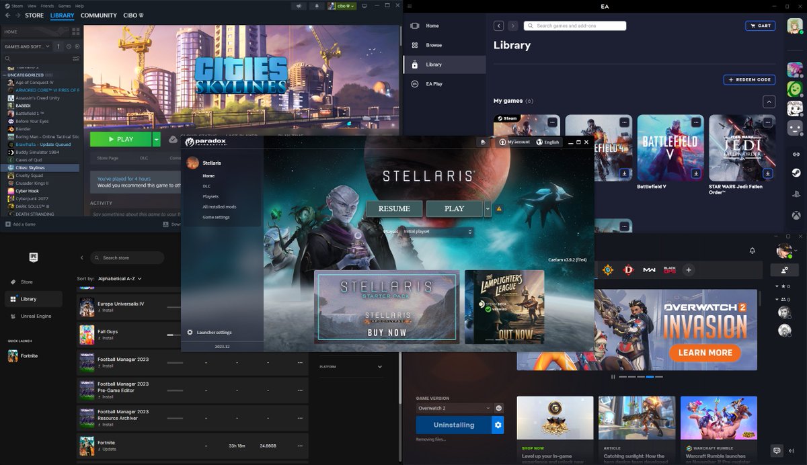Image resolution: width=807 pixels, height=465 pixels.
Task: Click PlayStation link icon in EA sidebar
Action: [796, 194]
